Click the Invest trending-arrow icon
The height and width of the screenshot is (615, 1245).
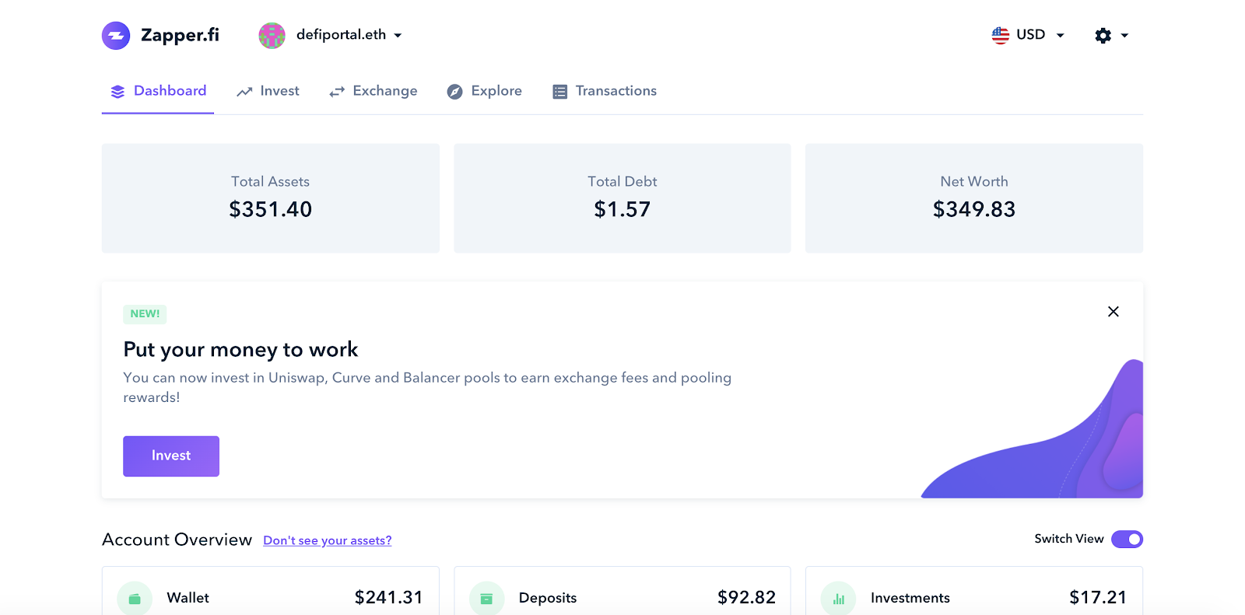click(243, 91)
